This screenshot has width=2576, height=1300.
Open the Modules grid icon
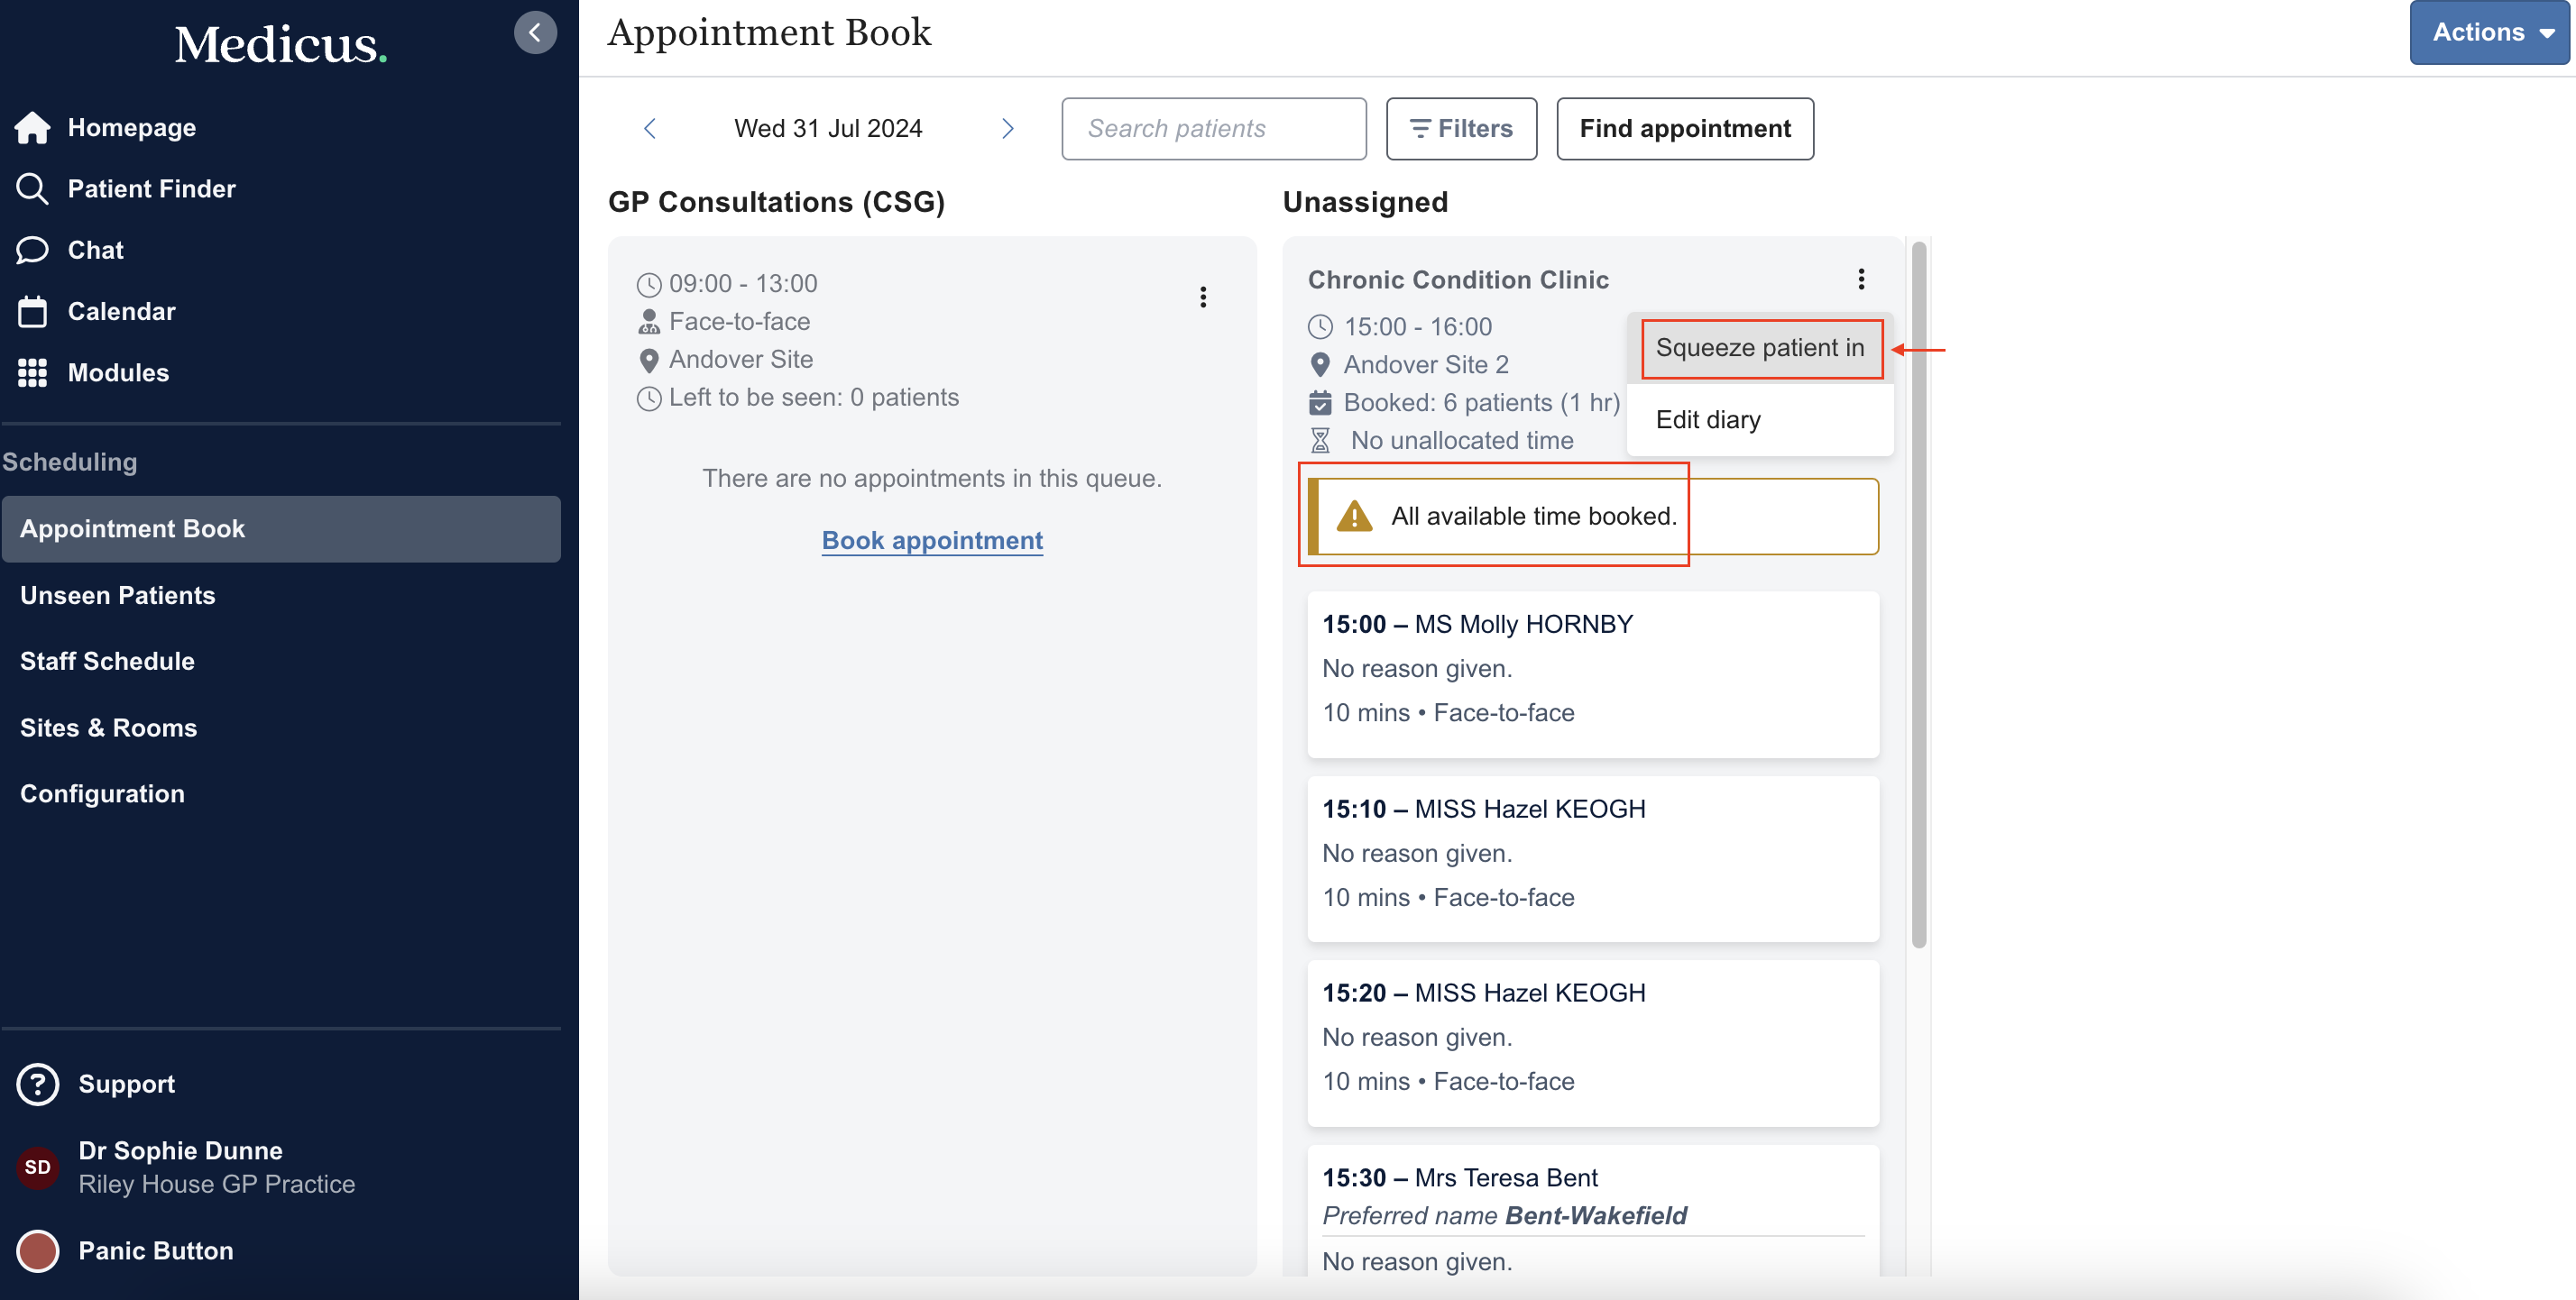[32, 372]
